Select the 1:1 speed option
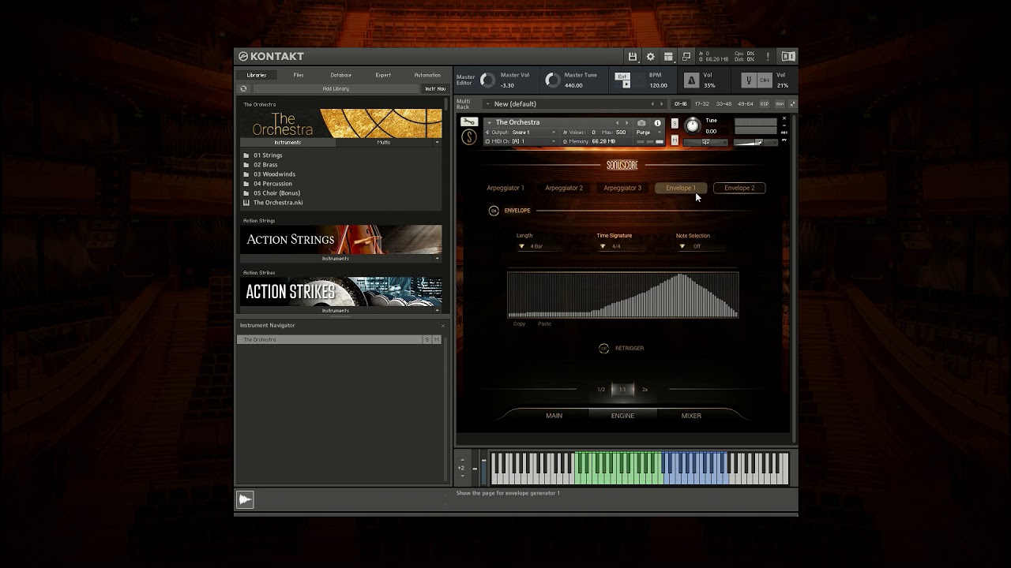 622,390
